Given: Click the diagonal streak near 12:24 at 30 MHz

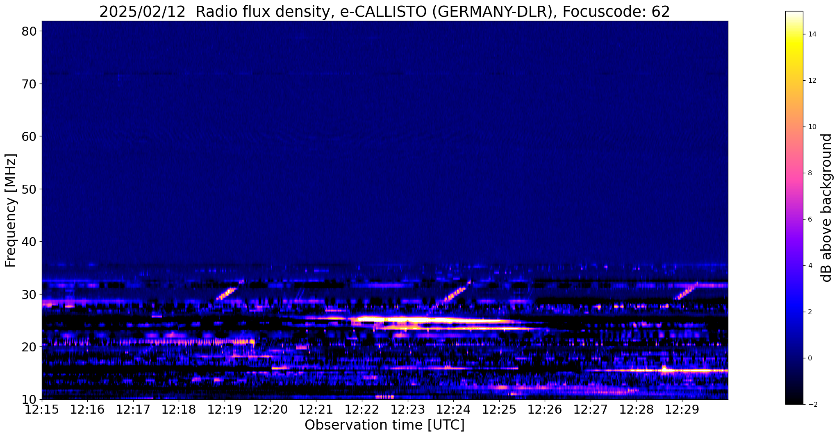Looking at the screenshot, I should 455,293.
